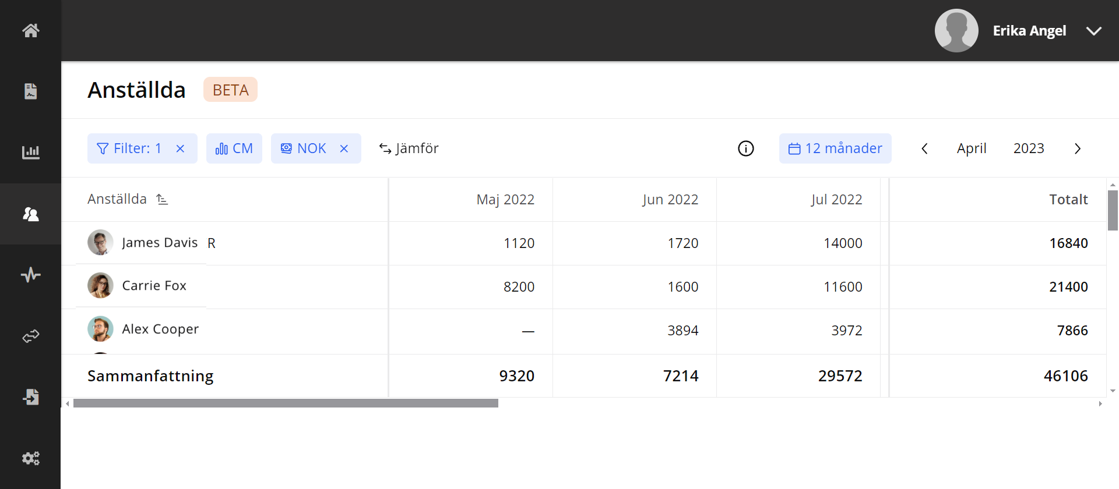Click the R badge next to James Davis
The height and width of the screenshot is (489, 1119).
212,243
